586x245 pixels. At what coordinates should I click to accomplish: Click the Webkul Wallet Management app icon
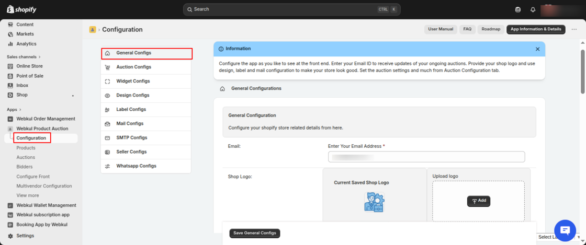pos(10,205)
